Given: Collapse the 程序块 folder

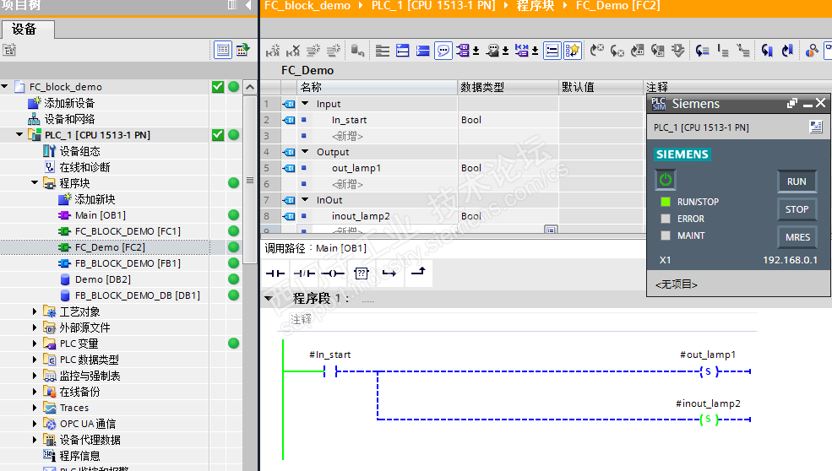Looking at the screenshot, I should coord(35,183).
